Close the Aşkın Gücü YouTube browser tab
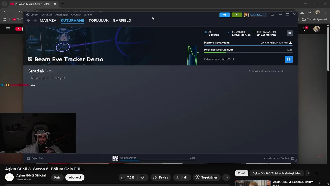330x186 pixels. click(x=55, y=4)
